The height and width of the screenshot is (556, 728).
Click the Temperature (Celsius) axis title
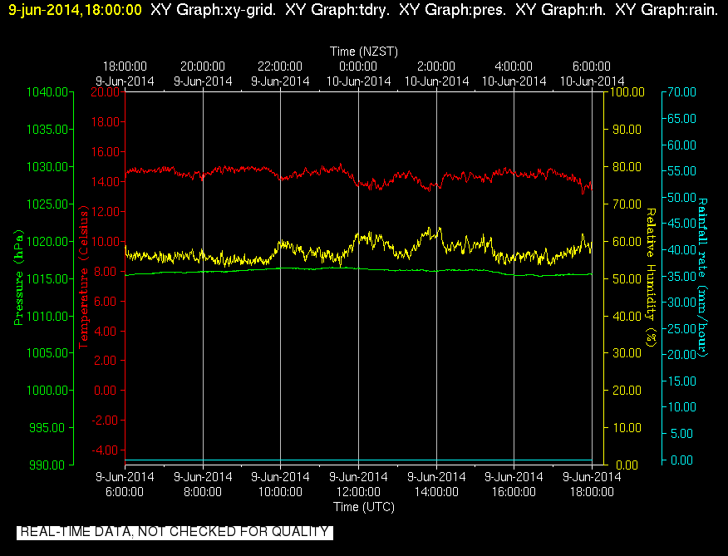84,278
